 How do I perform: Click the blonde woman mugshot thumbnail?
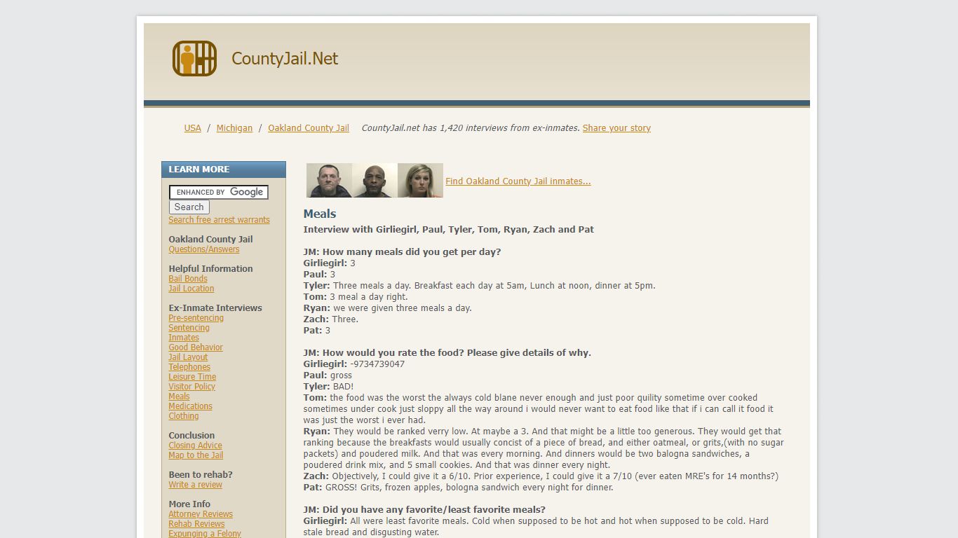point(420,181)
